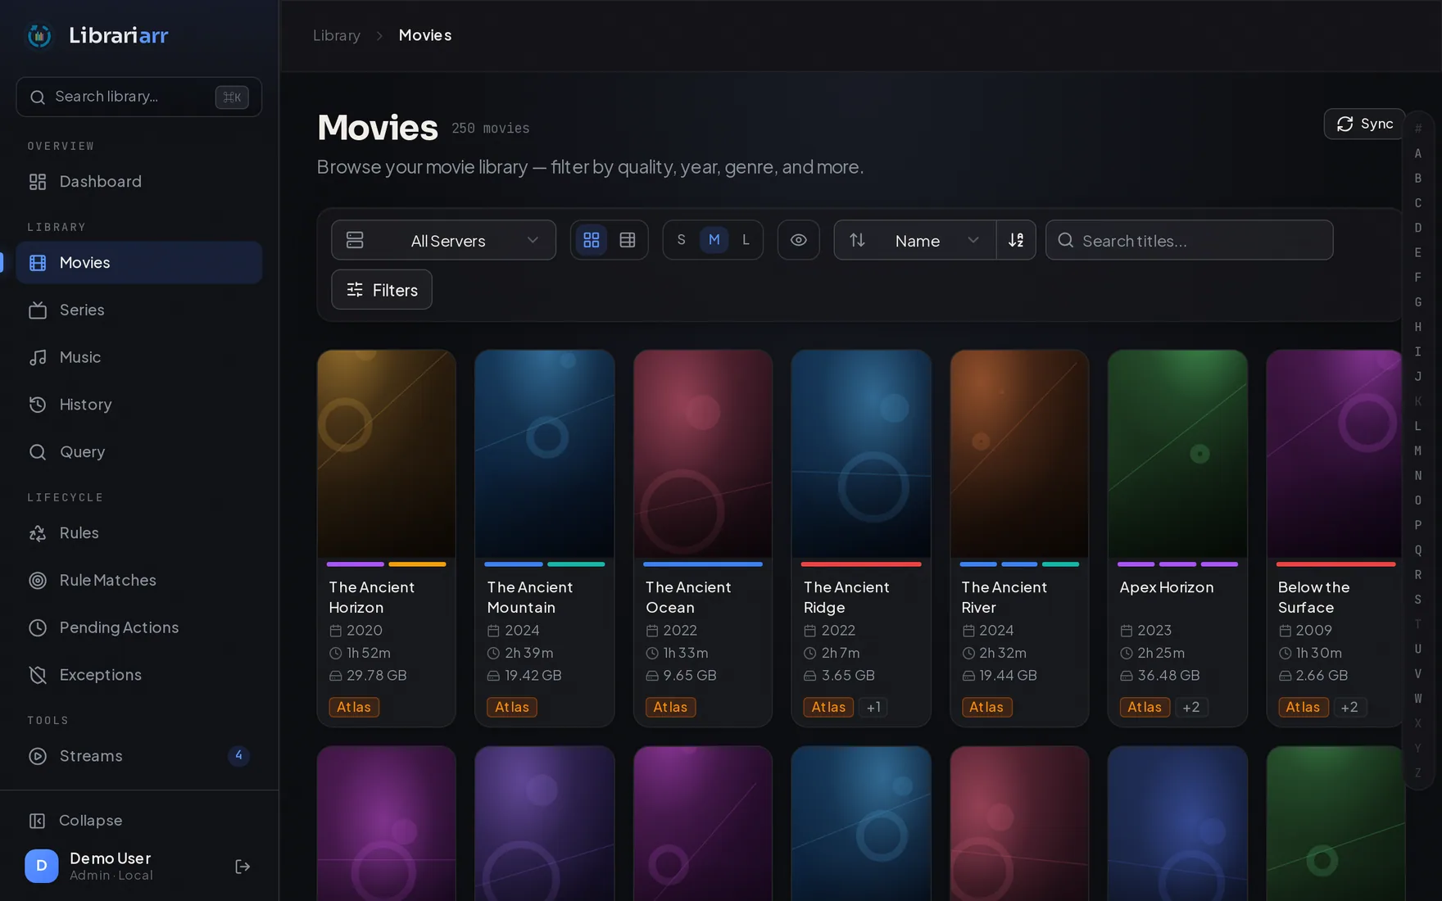Click The Ancient River title
Viewport: 1442px width, 901px height.
pos(1004,597)
